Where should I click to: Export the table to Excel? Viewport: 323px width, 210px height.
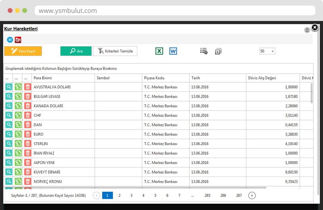tap(159, 51)
